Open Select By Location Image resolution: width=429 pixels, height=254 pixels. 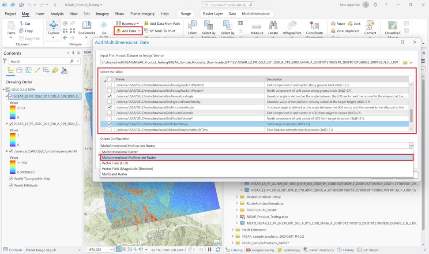[x=228, y=28]
